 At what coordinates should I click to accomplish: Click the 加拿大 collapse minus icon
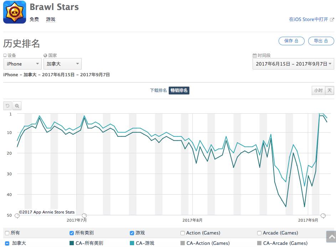click(x=7, y=243)
